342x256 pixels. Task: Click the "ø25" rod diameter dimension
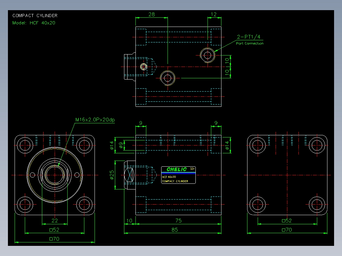click(x=112, y=175)
